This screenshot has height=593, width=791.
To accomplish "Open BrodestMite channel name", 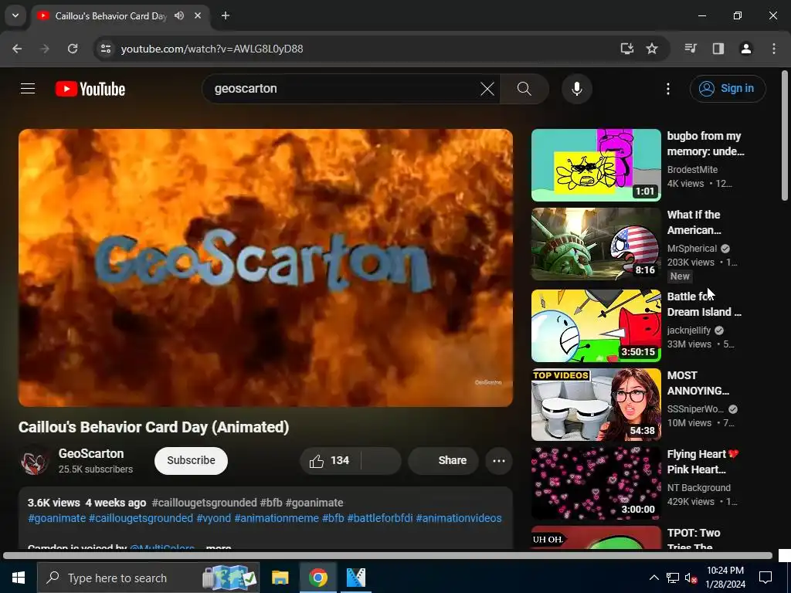I will click(x=692, y=170).
